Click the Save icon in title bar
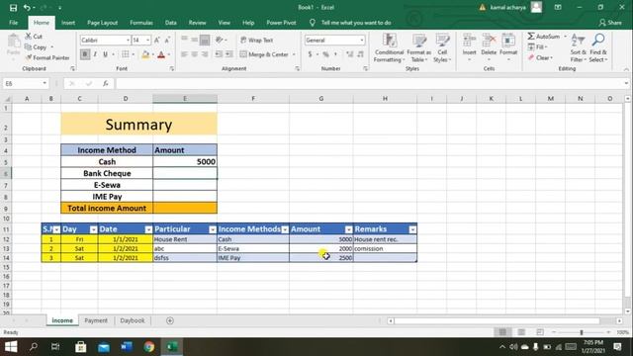This screenshot has height=356, width=633. tap(13, 7)
